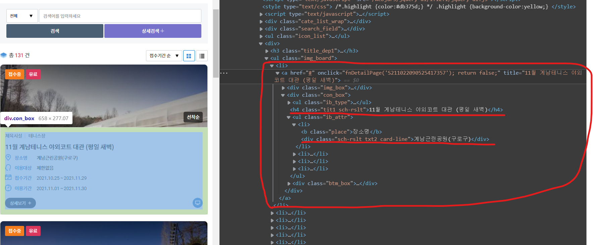Select the h4 class tit1 sch-rslt line
The width and height of the screenshot is (593, 245).
click(x=396, y=110)
